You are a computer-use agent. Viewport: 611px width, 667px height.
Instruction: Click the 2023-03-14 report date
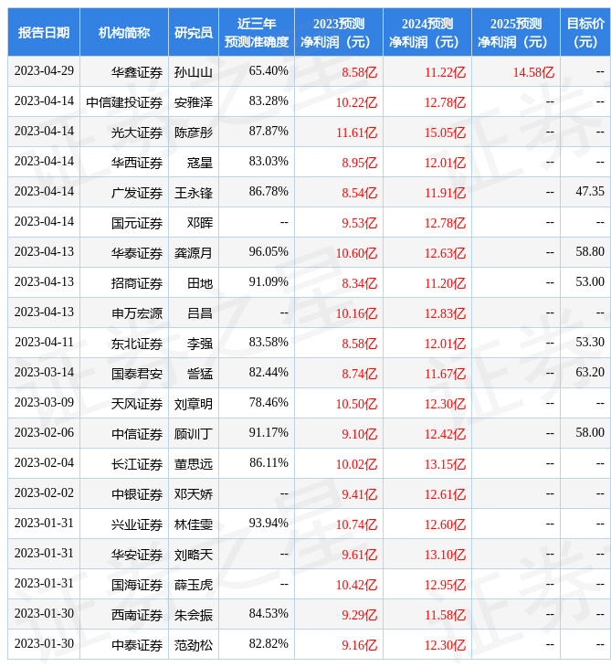coord(44,373)
